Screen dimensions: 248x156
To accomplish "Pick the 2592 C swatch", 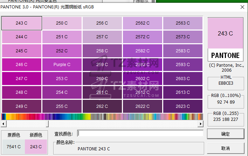I will 143,65.
